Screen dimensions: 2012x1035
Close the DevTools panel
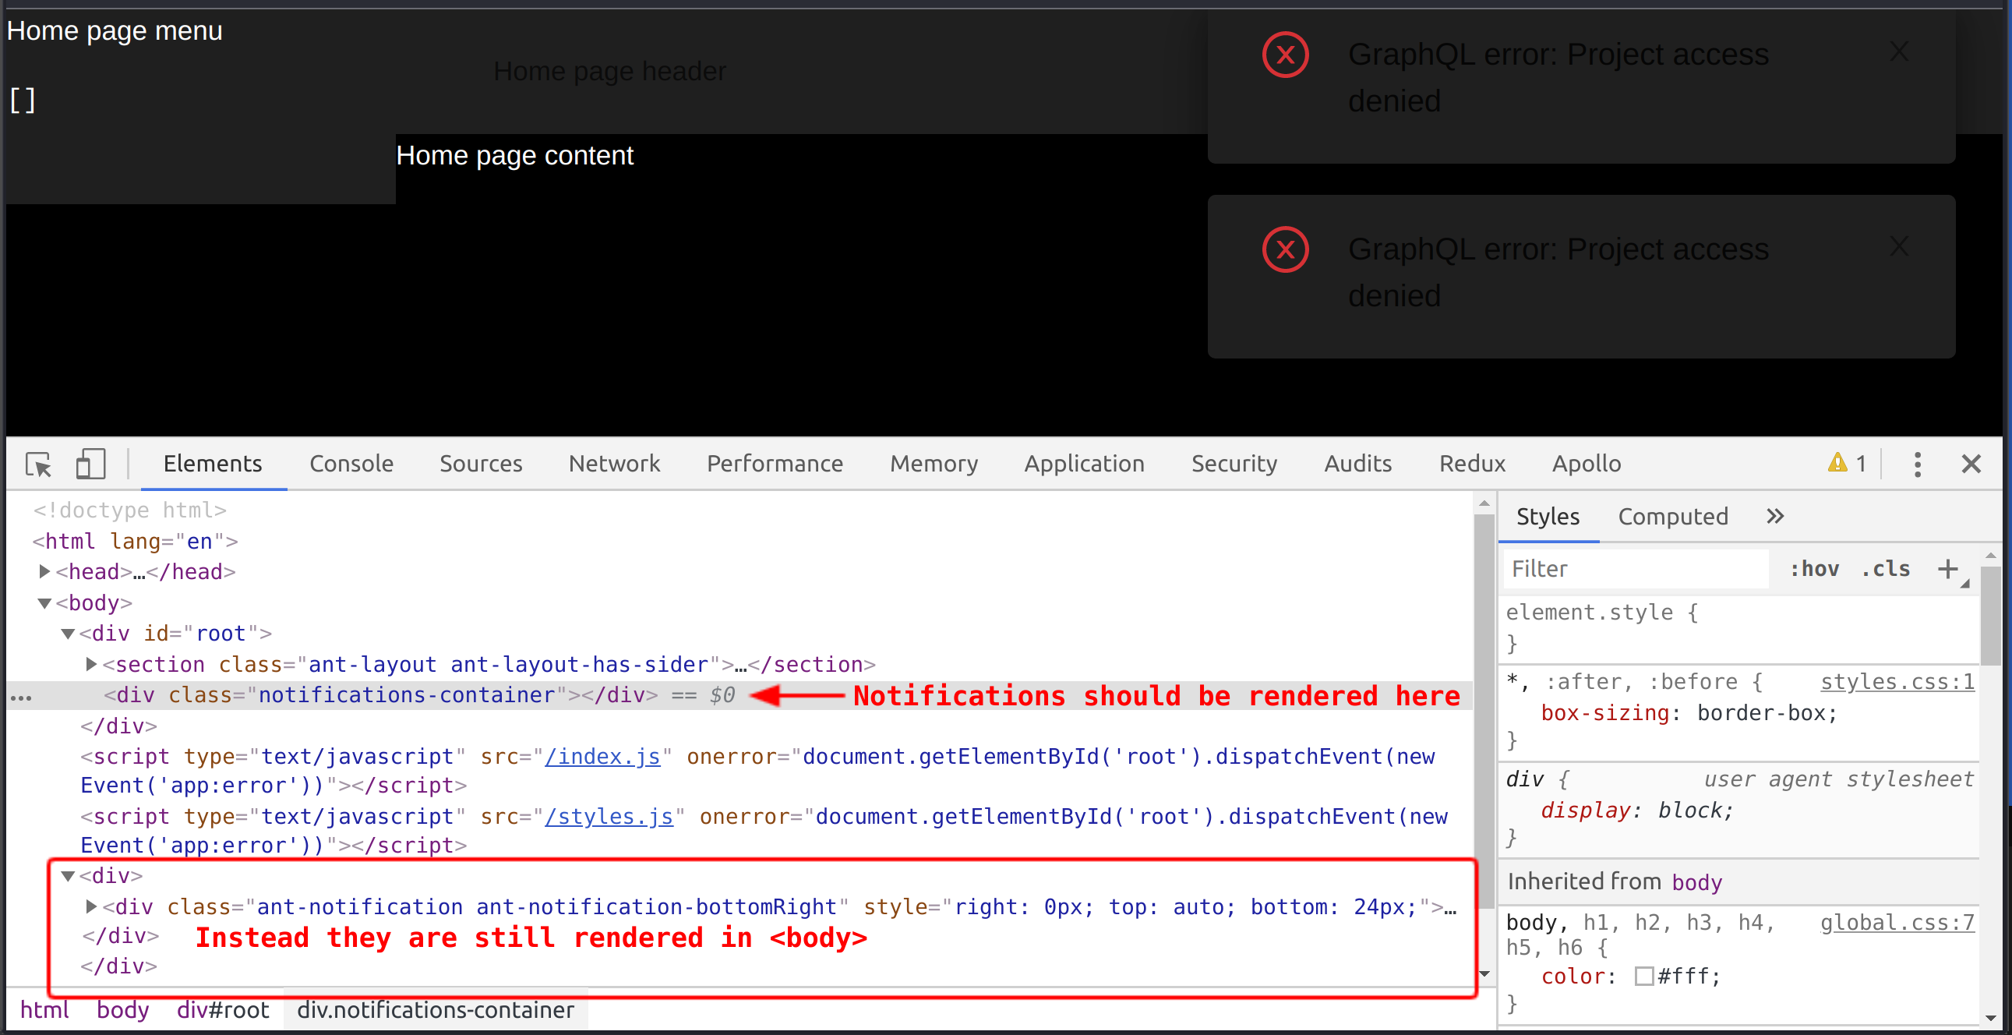(1971, 463)
